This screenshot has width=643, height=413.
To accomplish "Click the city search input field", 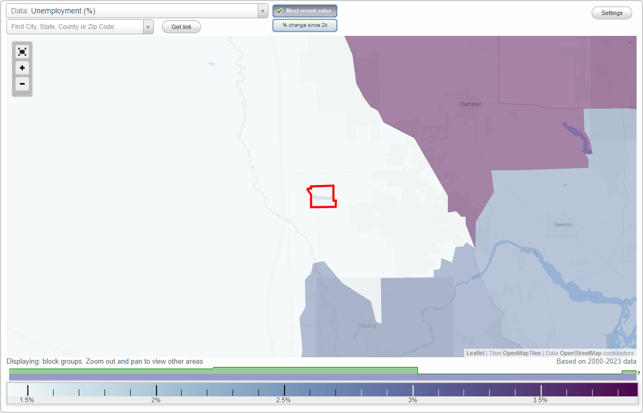I will point(75,26).
